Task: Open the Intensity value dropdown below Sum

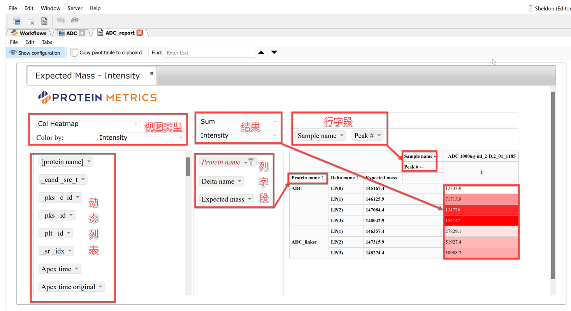Action: click(x=239, y=135)
